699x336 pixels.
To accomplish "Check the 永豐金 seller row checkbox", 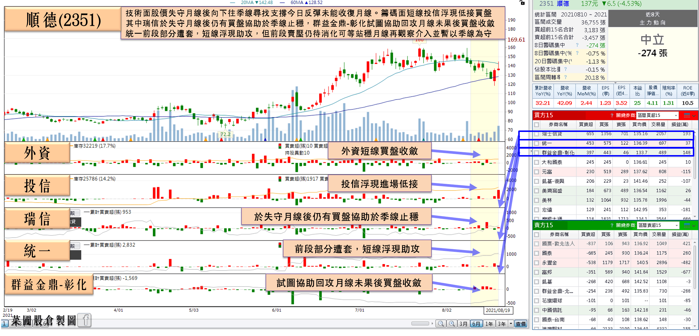I will (537, 263).
